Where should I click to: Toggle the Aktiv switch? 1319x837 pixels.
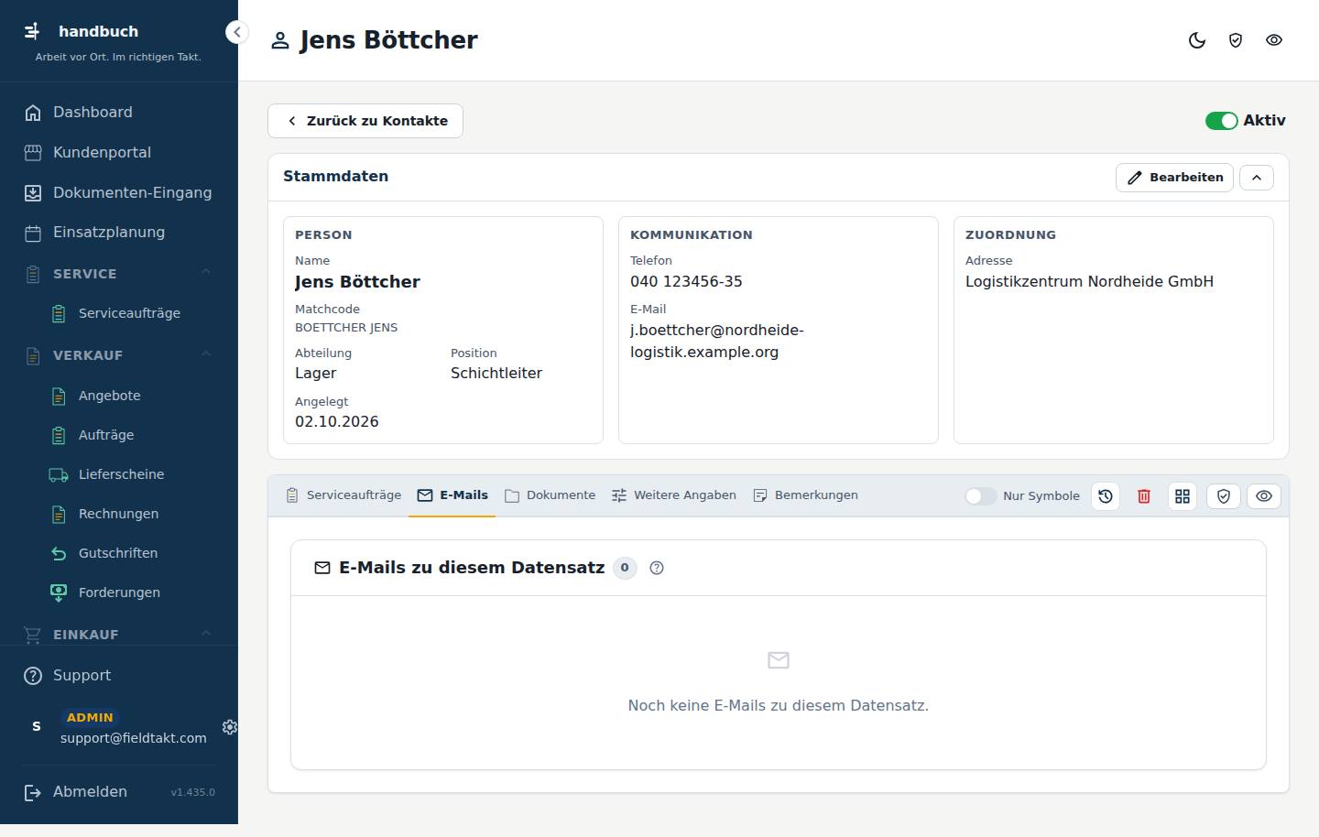pos(1221,121)
